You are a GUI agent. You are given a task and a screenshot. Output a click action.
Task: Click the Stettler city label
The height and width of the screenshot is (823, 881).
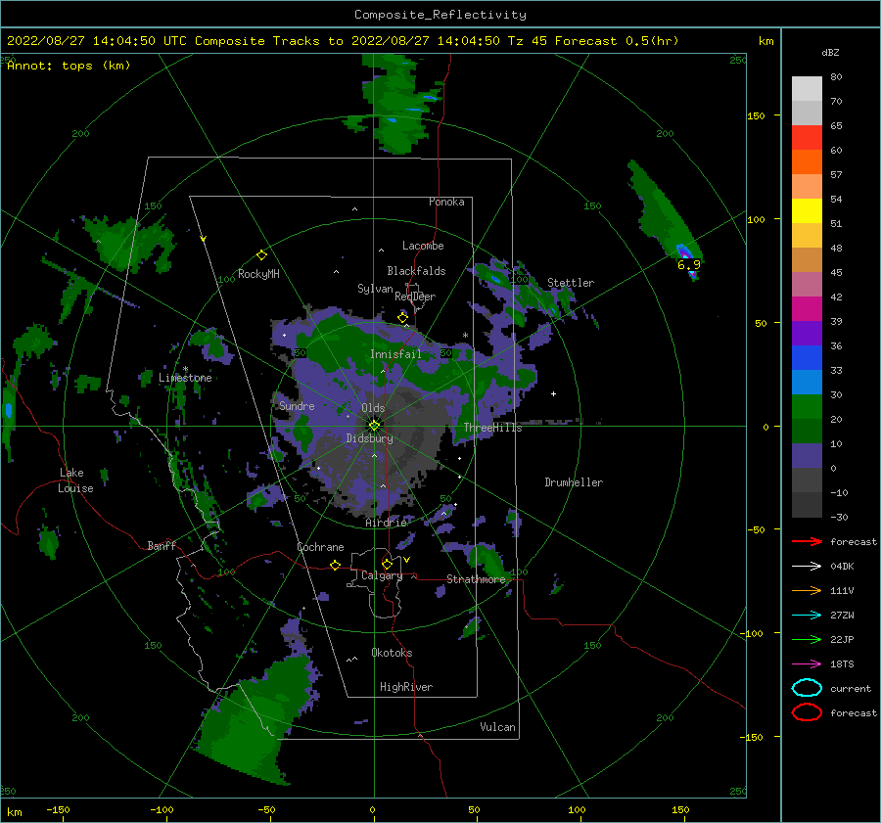tap(571, 283)
